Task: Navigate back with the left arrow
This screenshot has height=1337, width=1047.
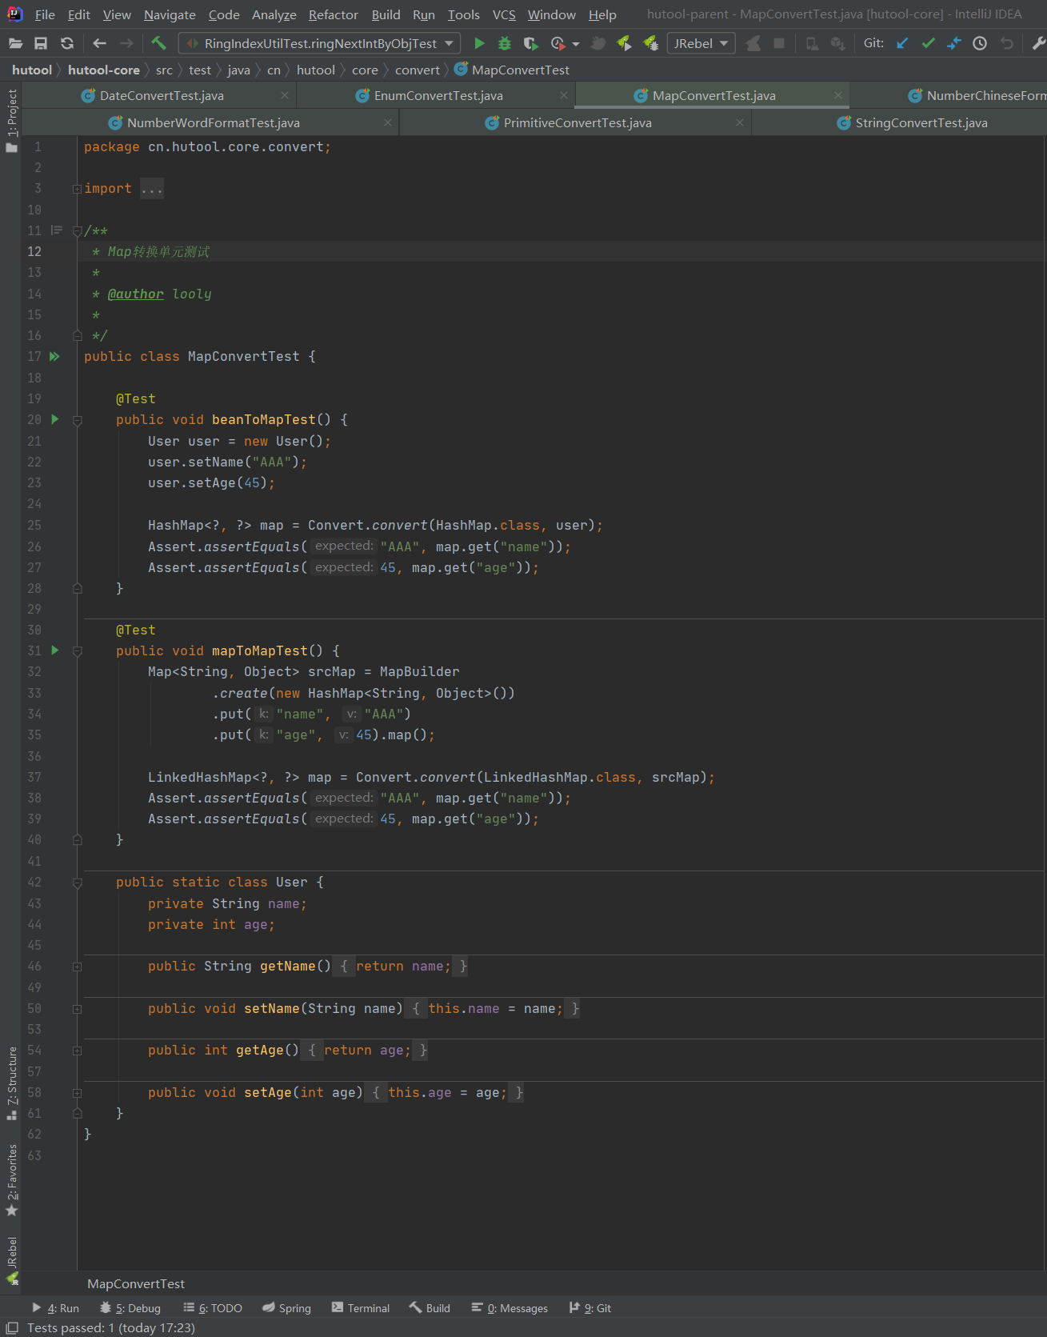Action: click(100, 43)
